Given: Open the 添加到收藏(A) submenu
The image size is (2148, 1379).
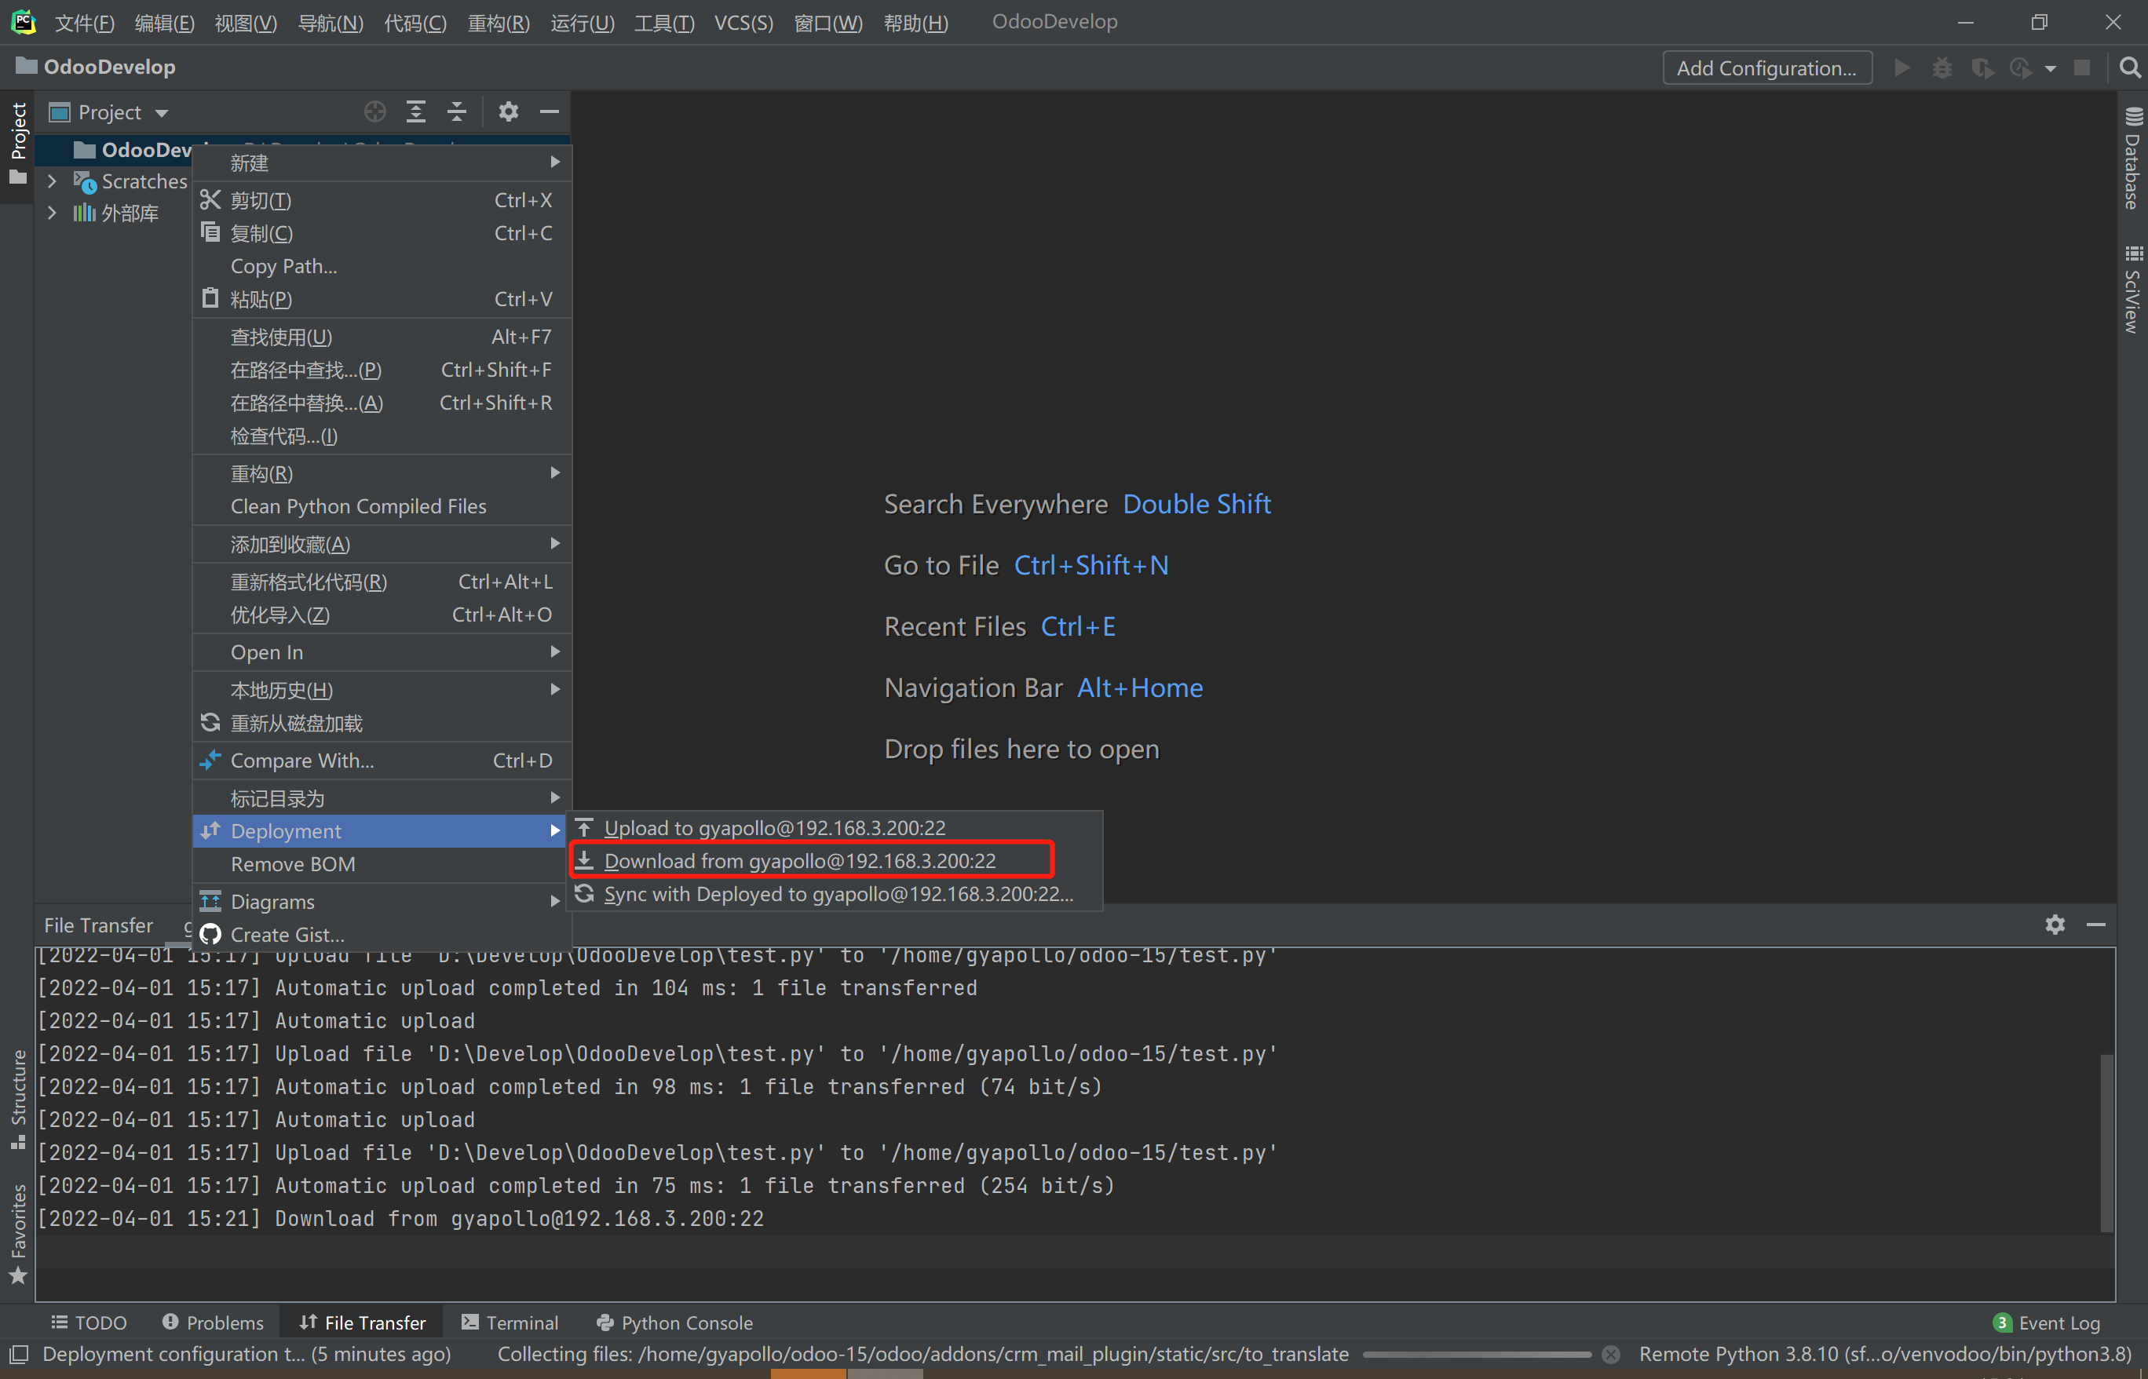Looking at the screenshot, I should [x=382, y=544].
